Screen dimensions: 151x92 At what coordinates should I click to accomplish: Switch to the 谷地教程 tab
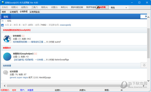24,12
